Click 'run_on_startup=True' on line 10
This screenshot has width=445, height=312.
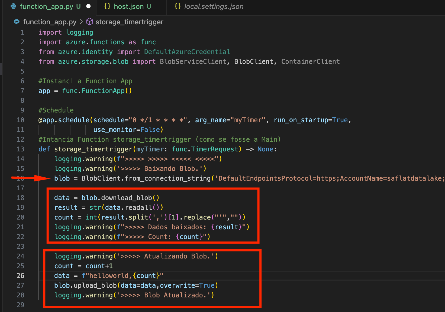(311, 120)
